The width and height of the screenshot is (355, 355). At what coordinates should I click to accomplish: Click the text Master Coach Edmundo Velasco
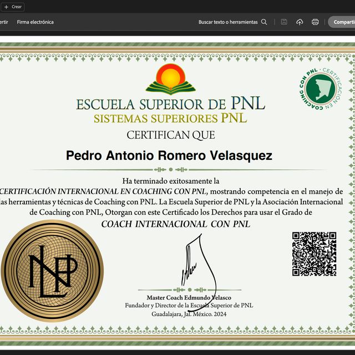point(189,297)
